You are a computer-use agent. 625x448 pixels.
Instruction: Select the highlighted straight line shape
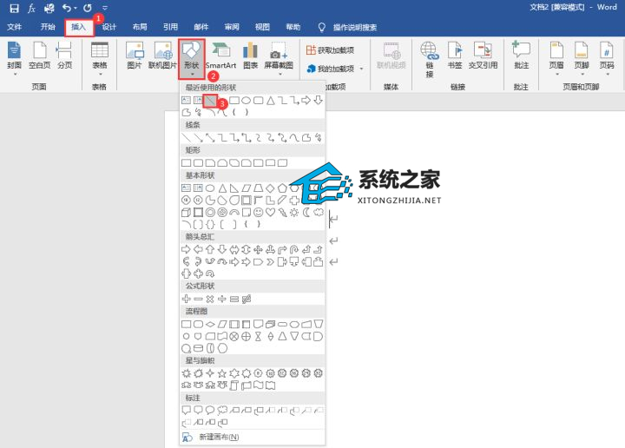(x=210, y=101)
